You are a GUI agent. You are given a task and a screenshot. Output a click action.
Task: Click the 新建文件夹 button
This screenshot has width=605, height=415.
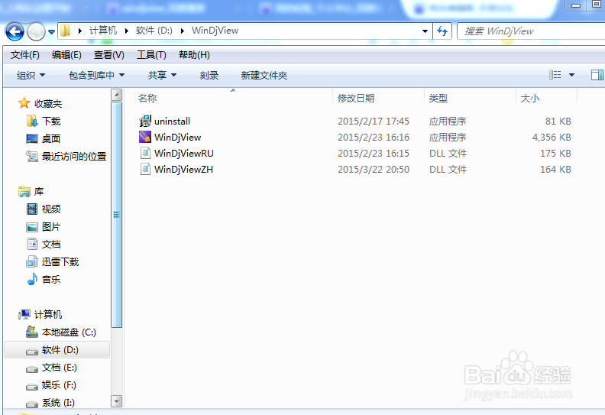pos(264,75)
